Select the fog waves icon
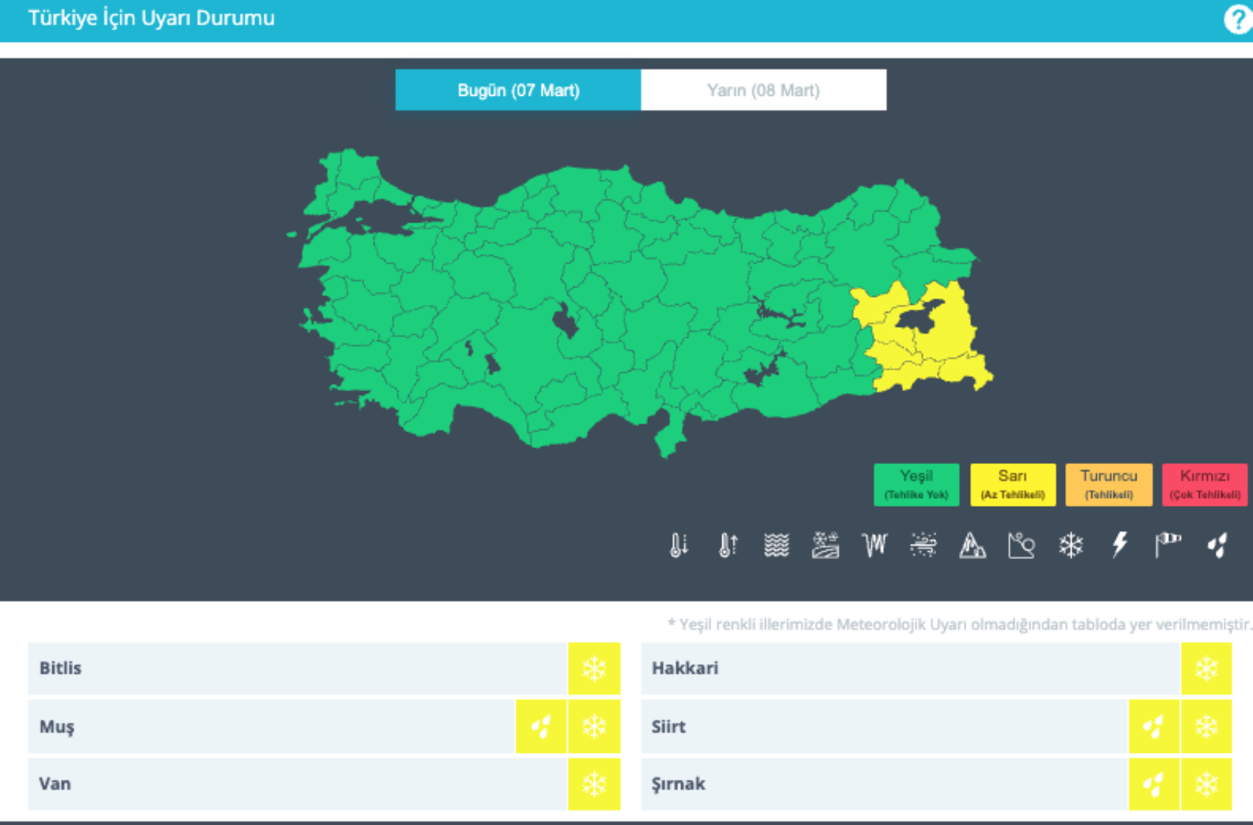The image size is (1253, 825). coord(776,546)
